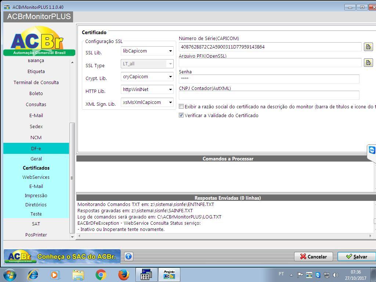Select Certificados under DF-e

(x=36, y=168)
